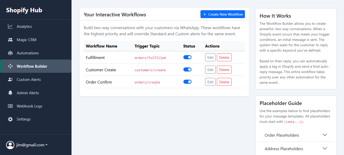This screenshot has height=155, width=344.
Task: Click the orders/fulfilled trigger topic
Action: pos(150,58)
